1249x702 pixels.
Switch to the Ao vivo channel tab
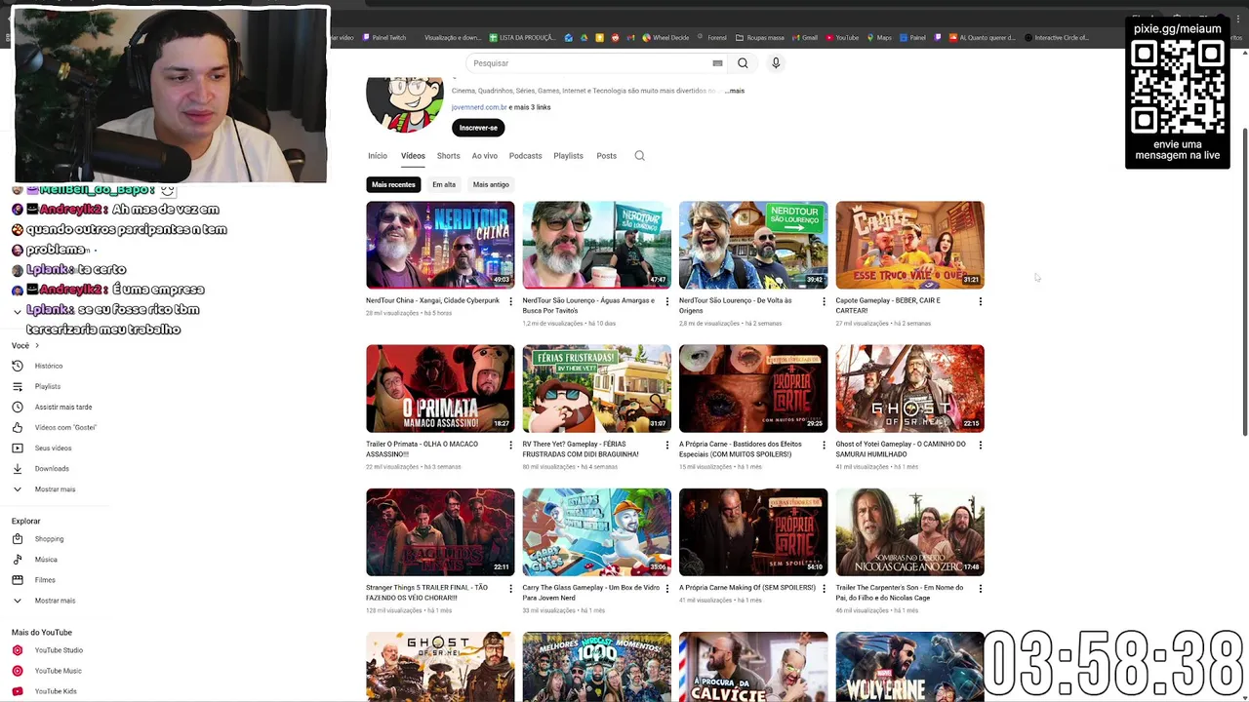click(485, 156)
